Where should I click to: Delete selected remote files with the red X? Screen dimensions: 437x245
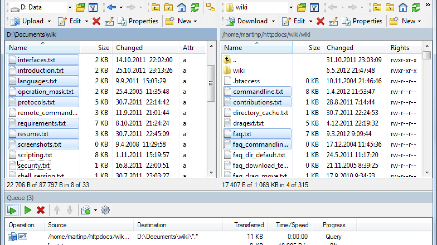tap(320, 21)
